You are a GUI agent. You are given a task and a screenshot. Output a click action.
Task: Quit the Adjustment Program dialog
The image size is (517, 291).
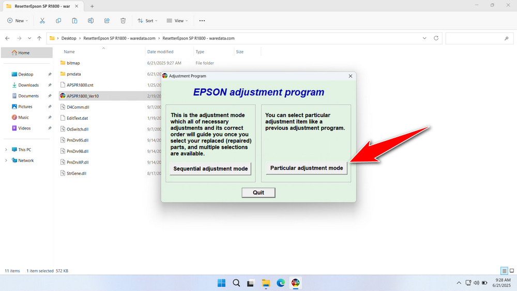(x=258, y=193)
